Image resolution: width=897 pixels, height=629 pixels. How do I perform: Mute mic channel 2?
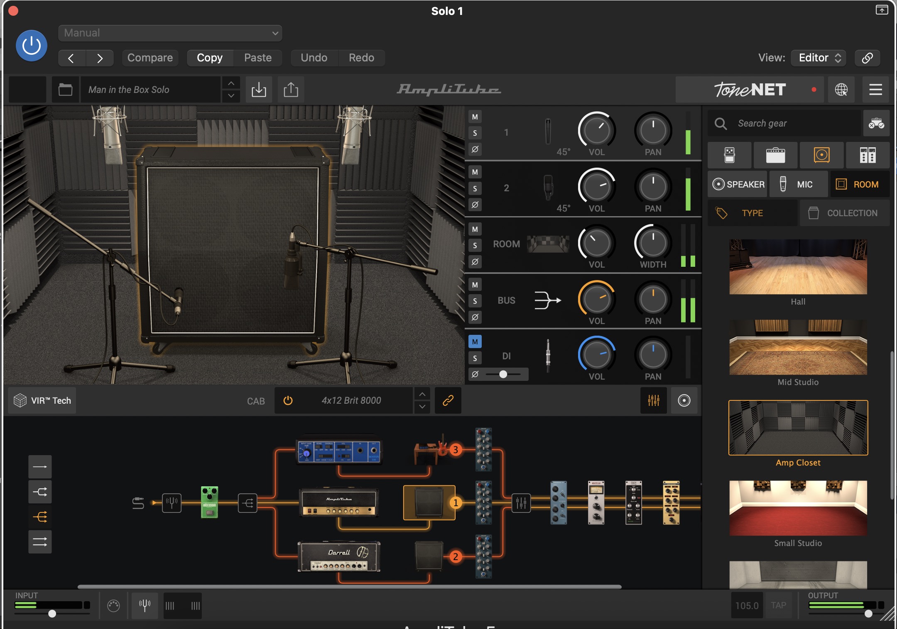(x=475, y=172)
